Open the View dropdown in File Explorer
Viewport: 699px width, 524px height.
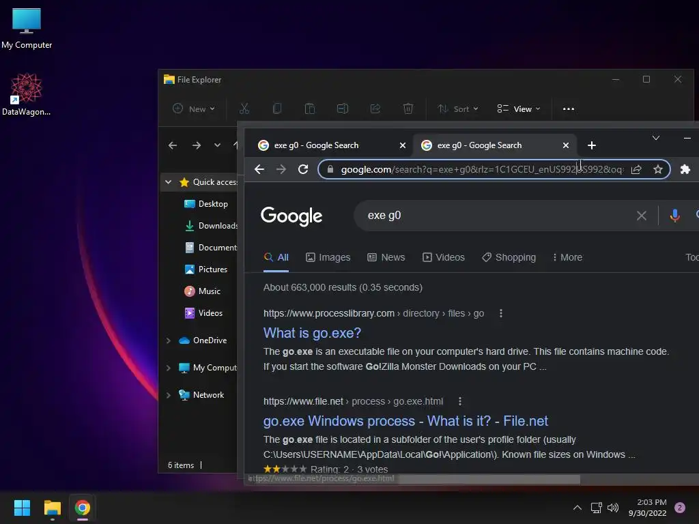pos(519,108)
